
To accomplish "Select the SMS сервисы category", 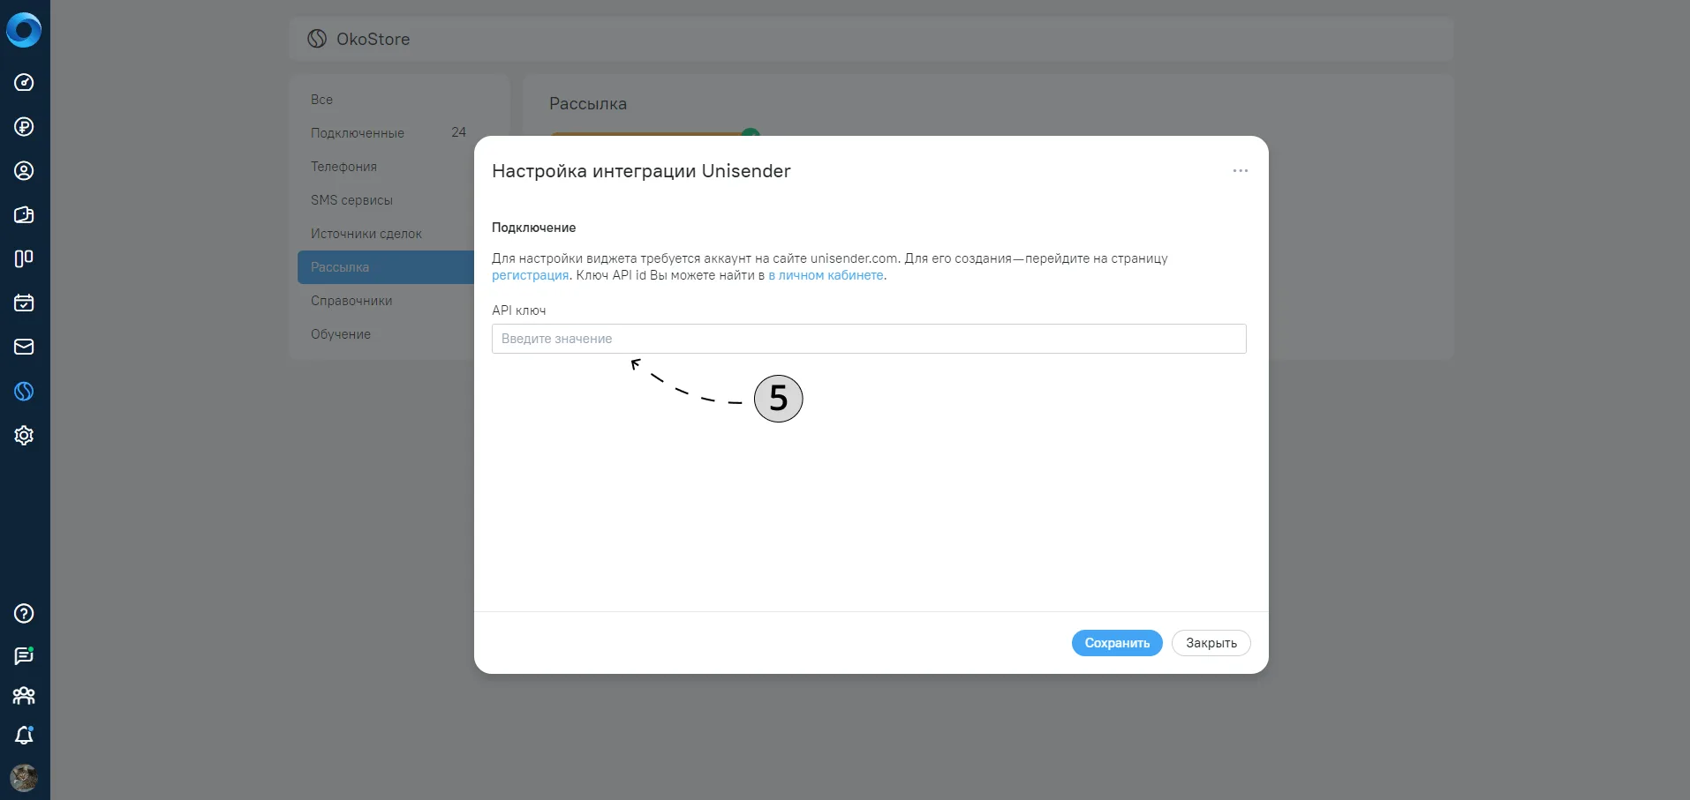I will (351, 200).
